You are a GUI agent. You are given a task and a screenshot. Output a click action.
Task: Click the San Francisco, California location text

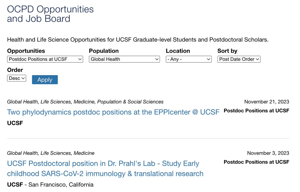[x=61, y=185]
